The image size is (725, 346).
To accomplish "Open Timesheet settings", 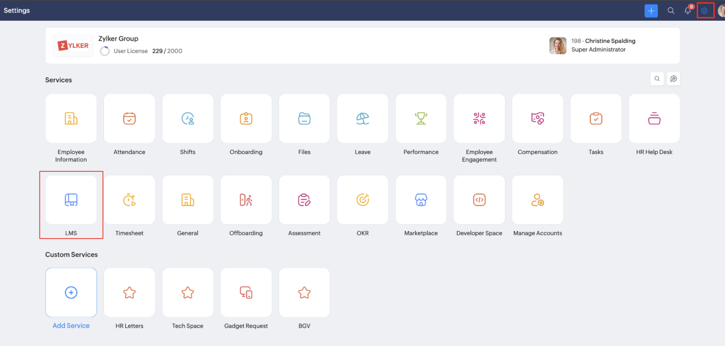I will coord(130,200).
